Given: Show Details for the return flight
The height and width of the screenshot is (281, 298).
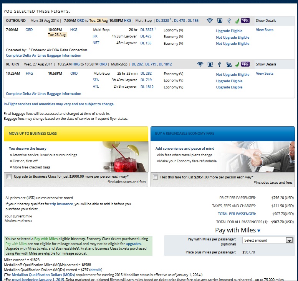Looking at the screenshot, I should (x=266, y=64).
